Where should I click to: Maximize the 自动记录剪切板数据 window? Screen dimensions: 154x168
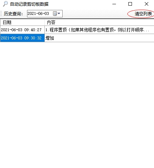130,4
